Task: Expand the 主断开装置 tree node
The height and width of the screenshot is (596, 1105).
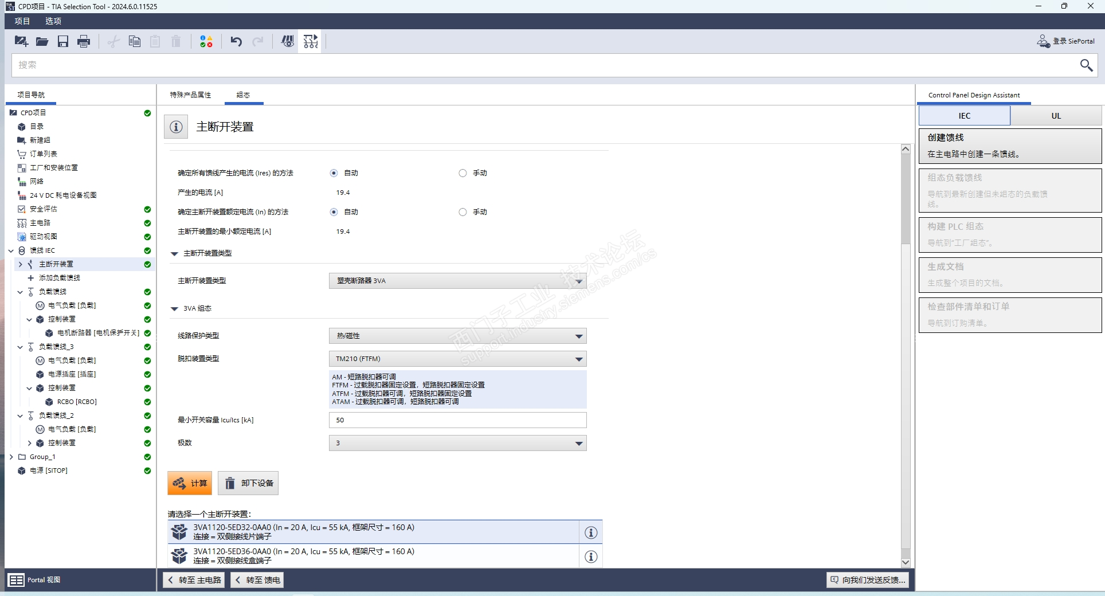Action: point(20,264)
